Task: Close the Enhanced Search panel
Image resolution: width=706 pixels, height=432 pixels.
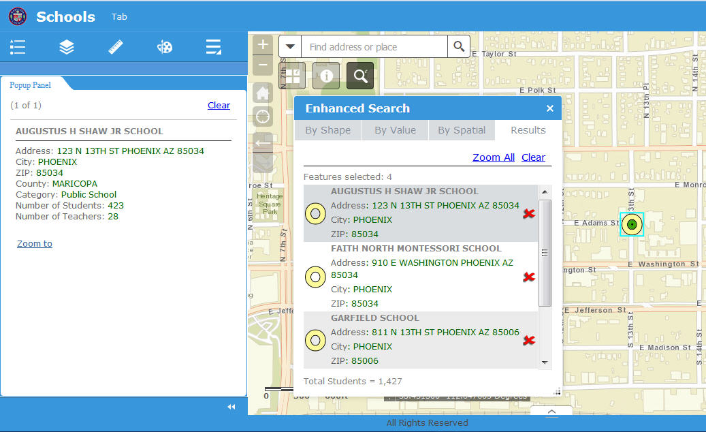Action: pos(550,108)
